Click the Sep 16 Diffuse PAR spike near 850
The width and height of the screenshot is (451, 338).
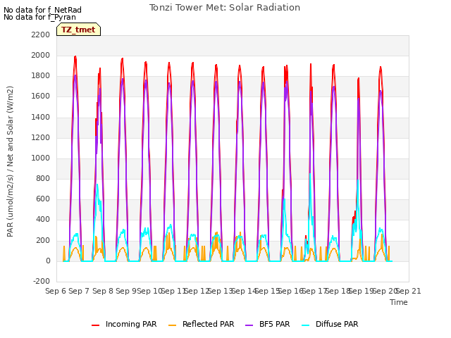click(x=310, y=174)
